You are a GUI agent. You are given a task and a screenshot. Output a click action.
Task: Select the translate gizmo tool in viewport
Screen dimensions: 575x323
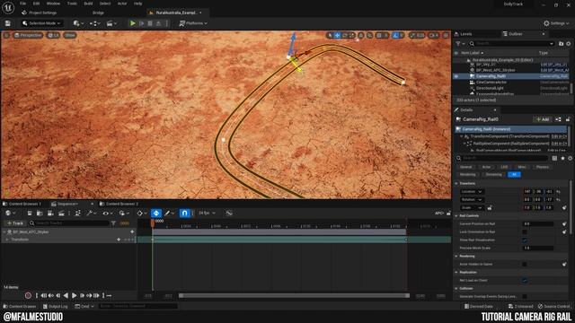[338, 35]
